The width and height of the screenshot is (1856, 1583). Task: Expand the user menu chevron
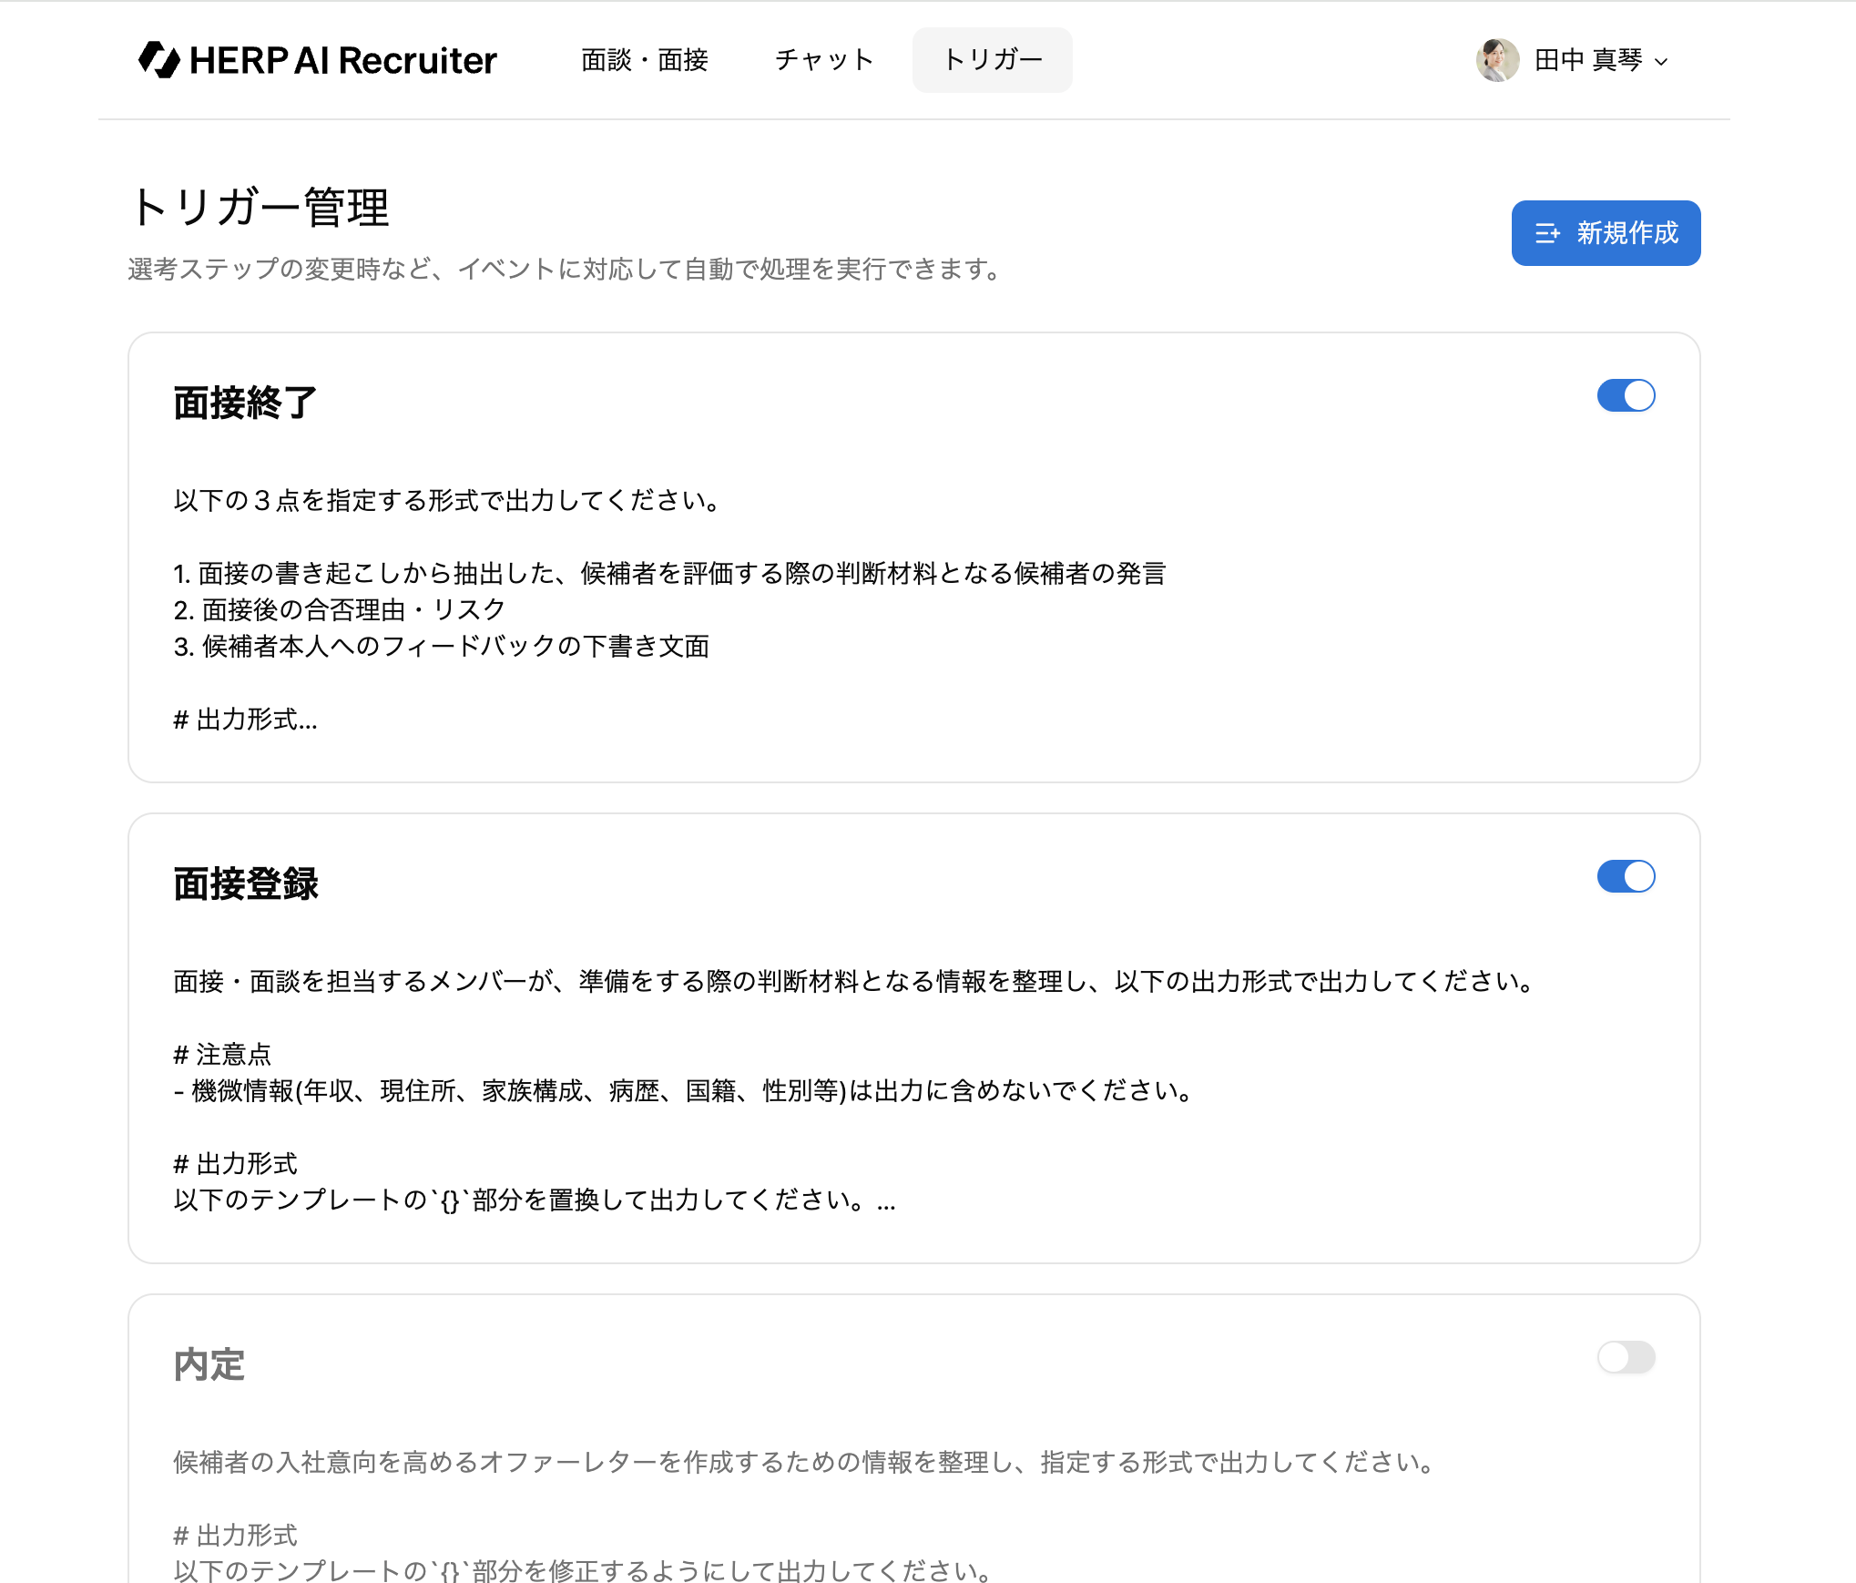(1661, 62)
